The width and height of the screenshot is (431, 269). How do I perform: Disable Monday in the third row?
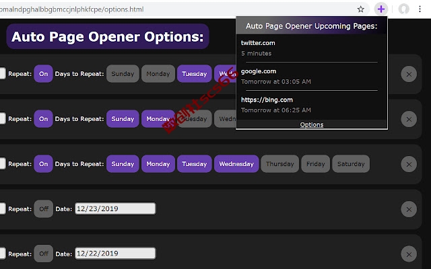pos(158,164)
